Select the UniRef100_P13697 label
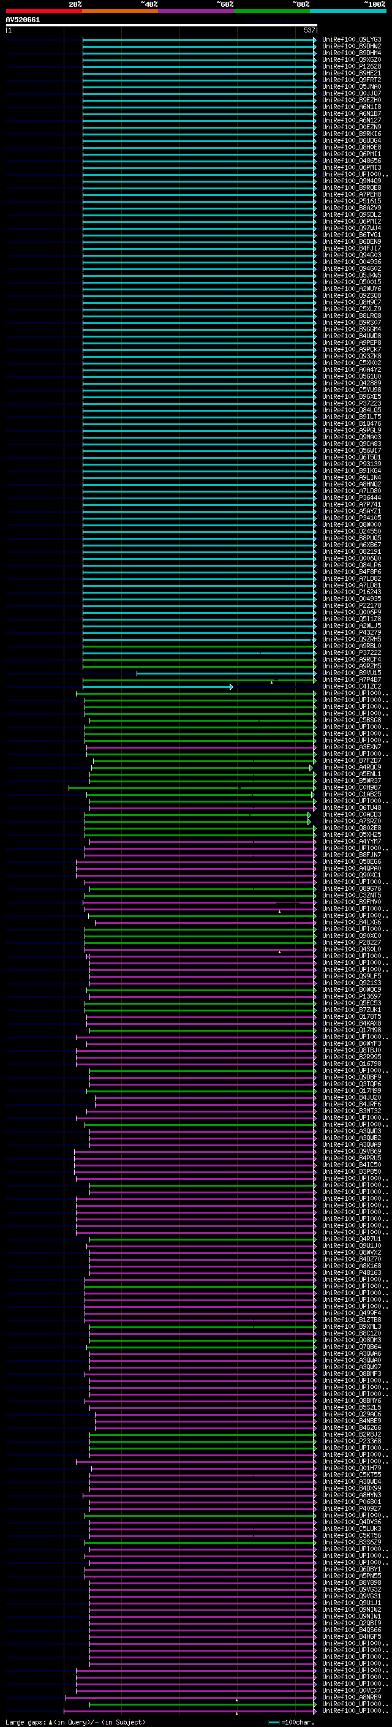 point(352,996)
